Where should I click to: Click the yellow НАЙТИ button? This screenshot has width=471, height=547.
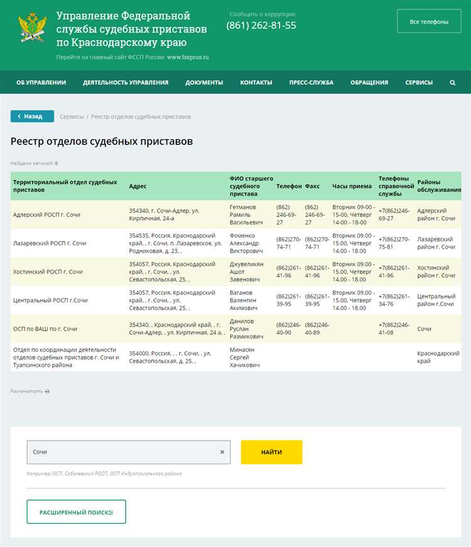[271, 452]
